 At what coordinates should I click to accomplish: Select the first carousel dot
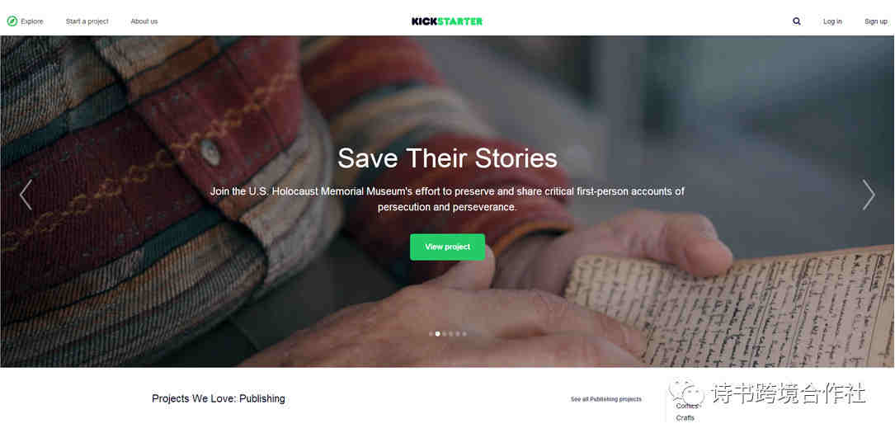pyautogui.click(x=431, y=334)
